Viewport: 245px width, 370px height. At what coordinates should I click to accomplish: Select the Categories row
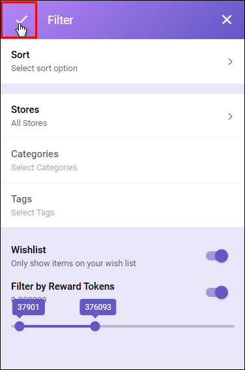(x=122, y=161)
